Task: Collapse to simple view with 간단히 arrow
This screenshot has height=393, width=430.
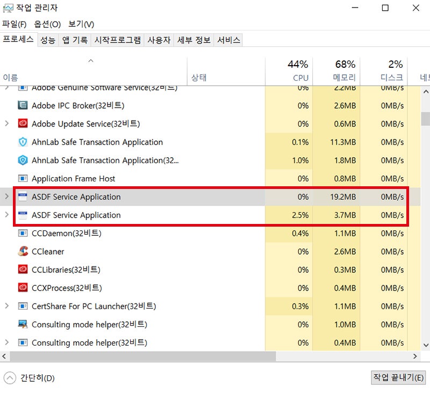Action: (10, 378)
